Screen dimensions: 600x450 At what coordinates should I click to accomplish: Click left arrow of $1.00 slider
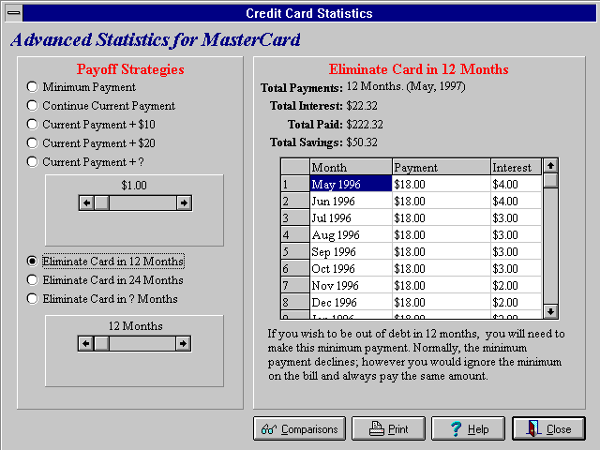coord(86,202)
